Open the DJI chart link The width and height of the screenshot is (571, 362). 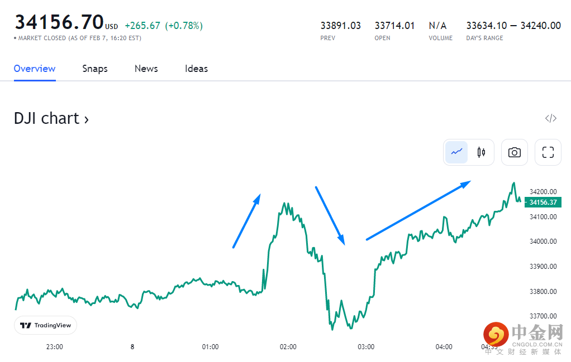coord(47,118)
